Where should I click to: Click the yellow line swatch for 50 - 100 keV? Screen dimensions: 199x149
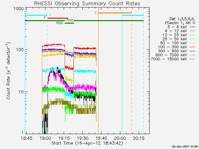click(192, 43)
